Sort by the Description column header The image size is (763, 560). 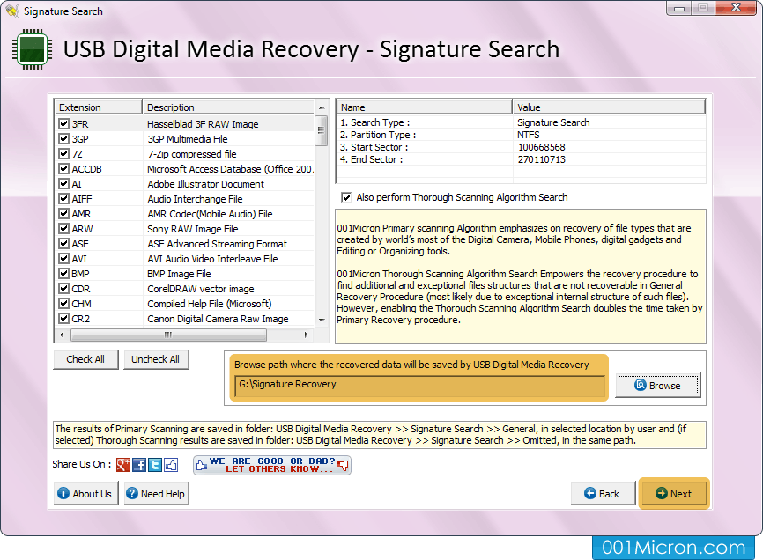[x=228, y=107]
